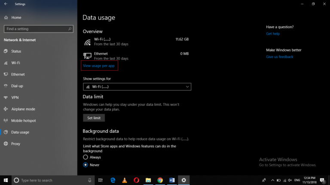Open VLC media player from taskbar
Viewport: 330px width, 185px height.
(125, 180)
